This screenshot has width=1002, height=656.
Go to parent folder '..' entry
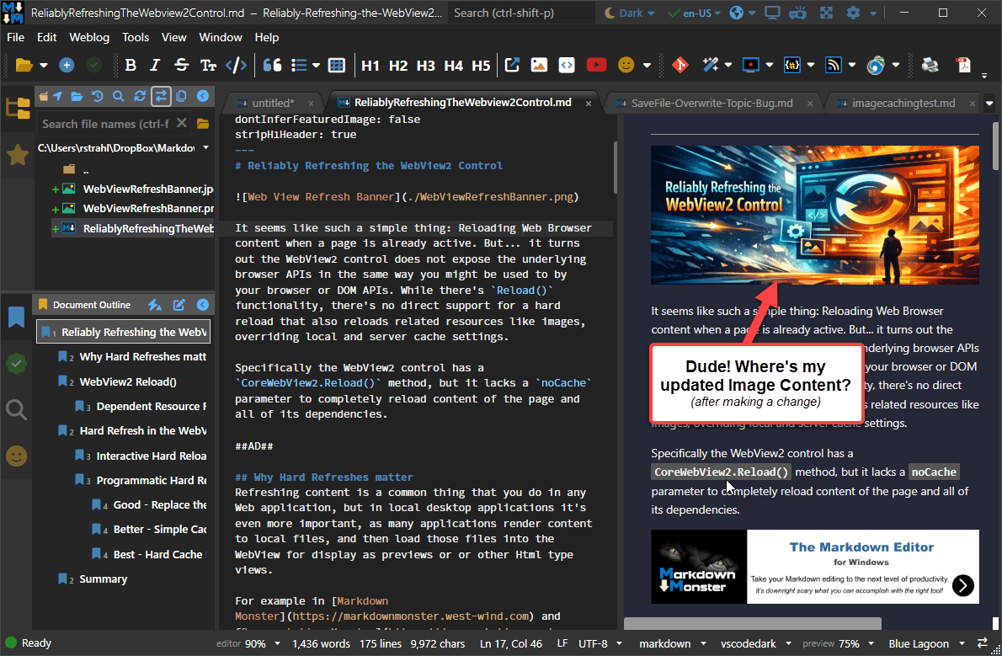86,169
